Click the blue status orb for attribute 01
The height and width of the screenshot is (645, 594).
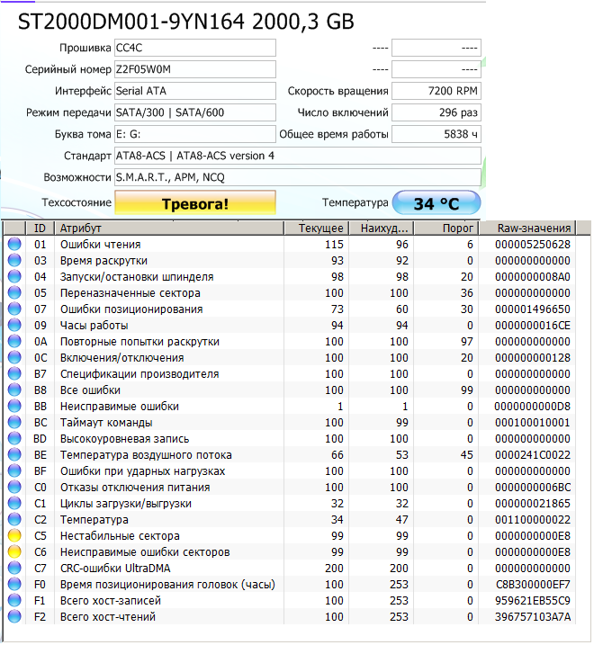point(14,245)
